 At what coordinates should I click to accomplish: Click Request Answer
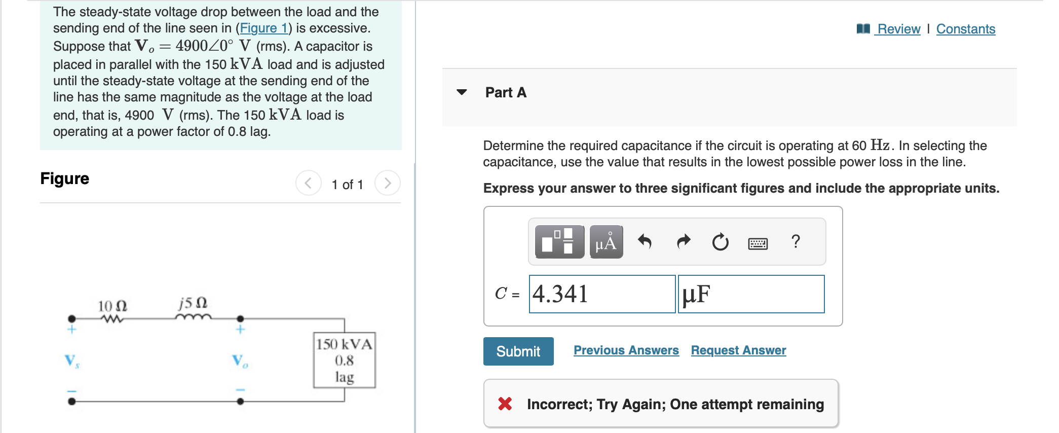(x=738, y=350)
